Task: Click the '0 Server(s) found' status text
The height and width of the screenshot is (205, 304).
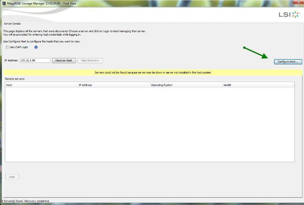Action: pyautogui.click(x=25, y=201)
